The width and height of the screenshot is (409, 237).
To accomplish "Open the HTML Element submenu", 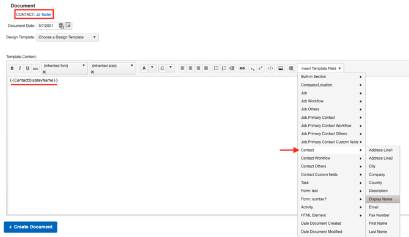I will click(x=331, y=215).
